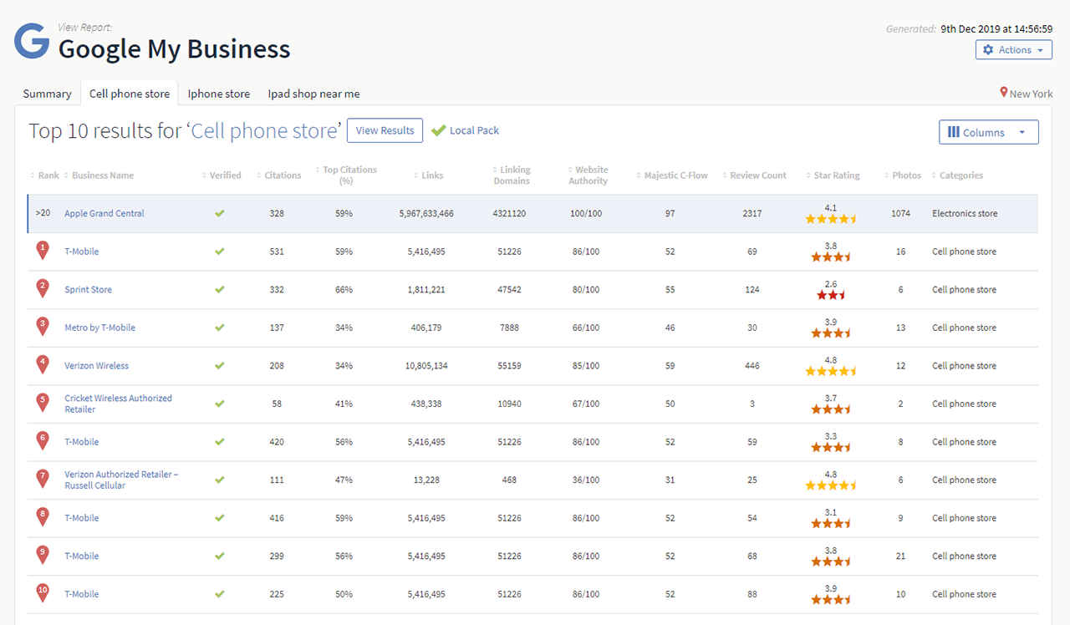Open the Columns dropdown
Screen dimensions: 1070x625
point(989,132)
